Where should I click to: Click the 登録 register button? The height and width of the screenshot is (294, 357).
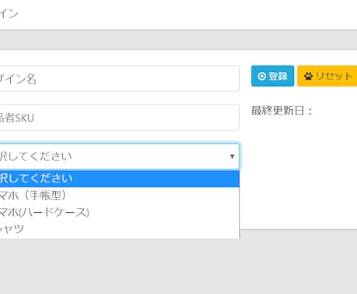(x=272, y=76)
